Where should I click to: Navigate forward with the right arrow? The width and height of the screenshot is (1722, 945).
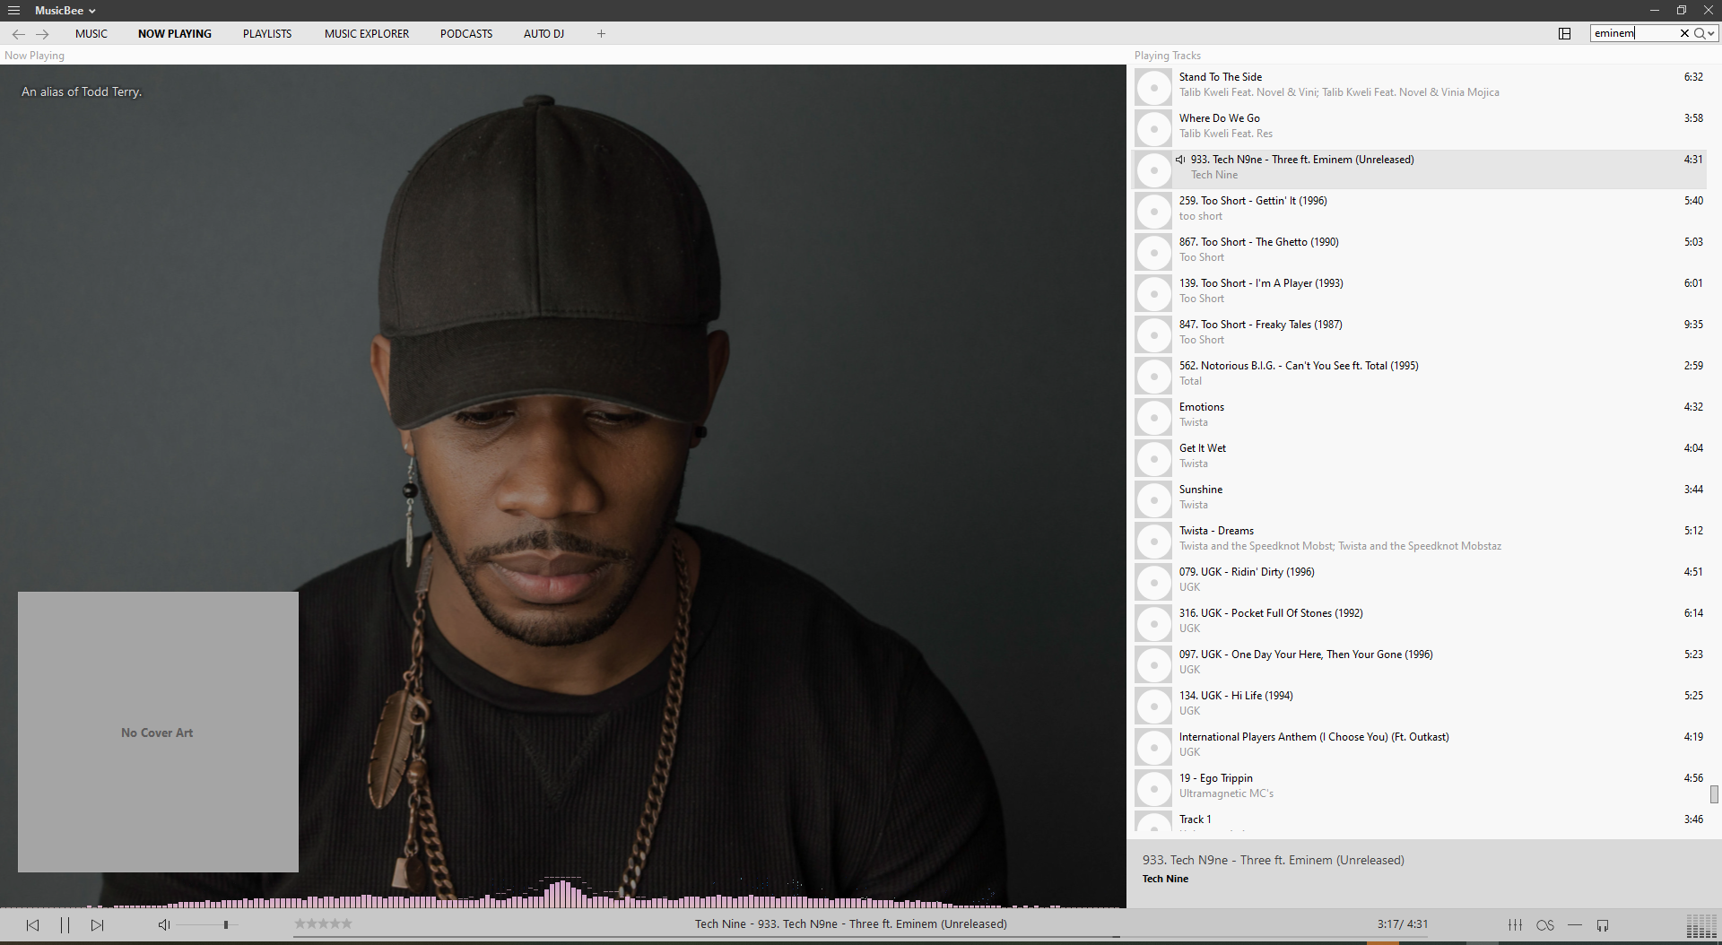coord(42,34)
